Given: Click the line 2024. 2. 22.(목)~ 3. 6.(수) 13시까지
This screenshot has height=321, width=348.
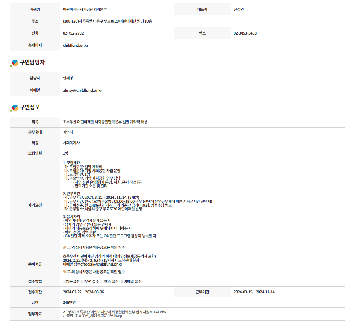Looking at the screenshot, I should coord(101,260).
